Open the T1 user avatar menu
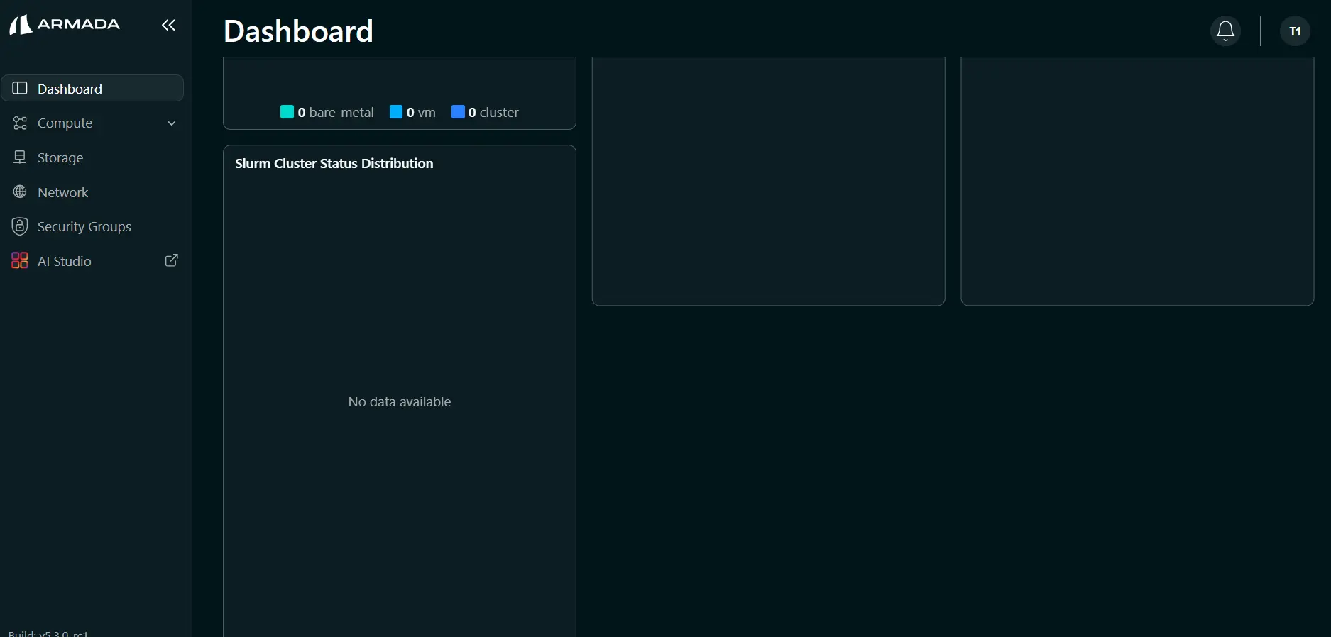The height and width of the screenshot is (637, 1331). 1295,31
